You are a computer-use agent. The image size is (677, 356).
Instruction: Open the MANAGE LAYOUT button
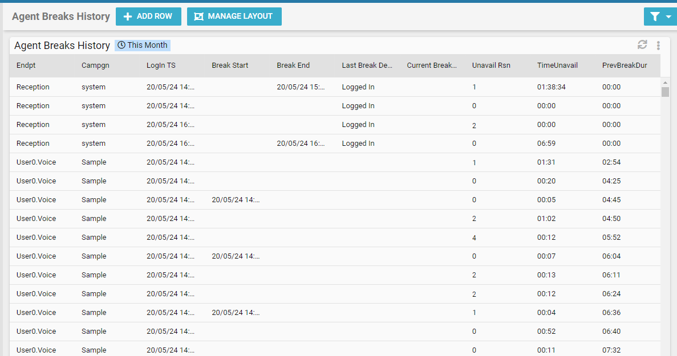pos(234,17)
